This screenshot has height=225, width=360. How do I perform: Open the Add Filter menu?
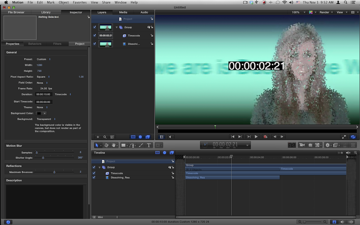336,145
